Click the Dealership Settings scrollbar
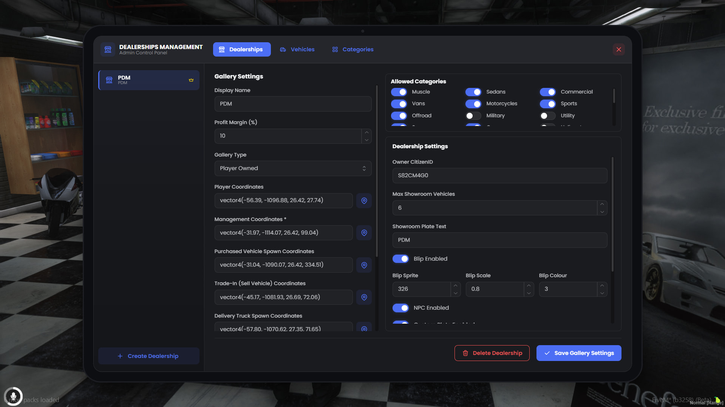 [x=612, y=214]
